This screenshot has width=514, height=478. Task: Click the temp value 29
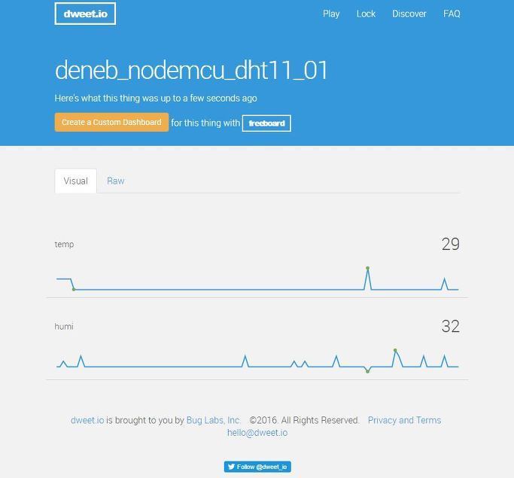tap(450, 244)
